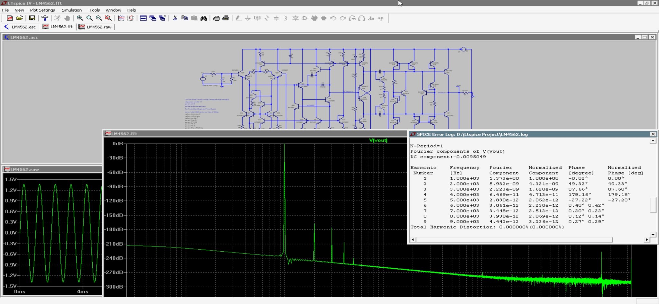
Task: Select the Pan magnifier icon
Action: click(x=89, y=18)
